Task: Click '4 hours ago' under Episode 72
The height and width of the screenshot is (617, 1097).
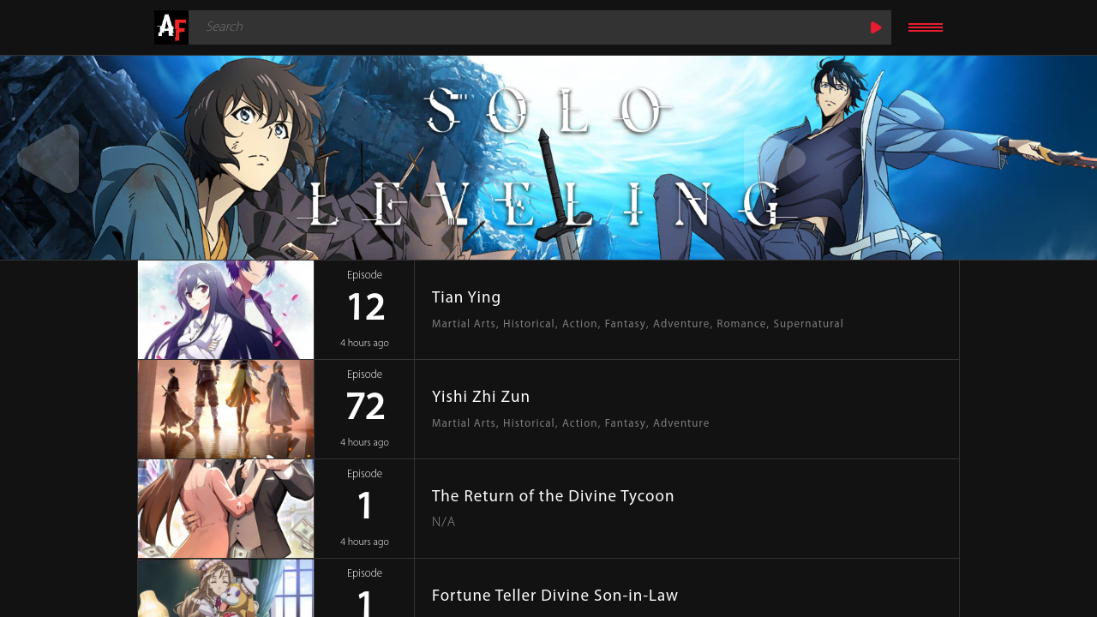Action: (364, 442)
